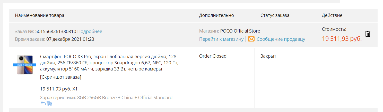Click '[Скриншот заказа]' order snapshot link
Viewport: 383px width, 112px height.
(61, 77)
